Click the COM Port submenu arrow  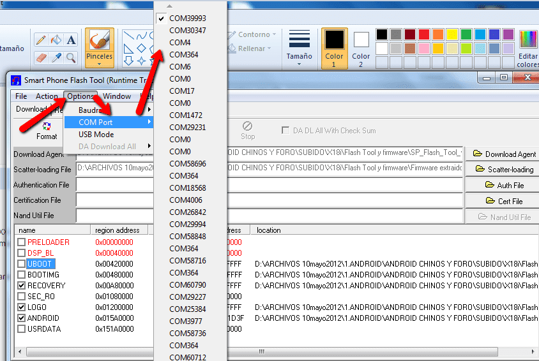149,122
